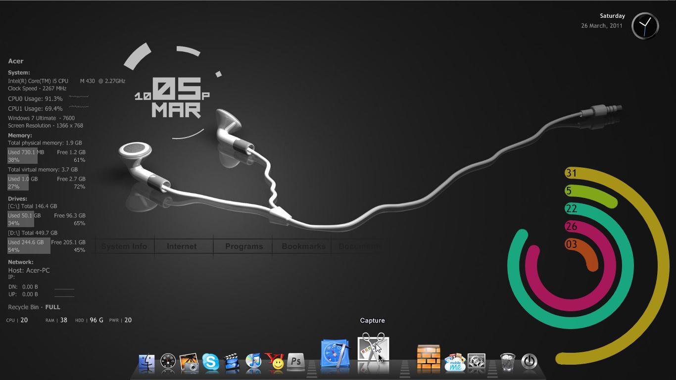Open the brick wall firewall icon
Viewport: 676px width, 380px height.
429,358
